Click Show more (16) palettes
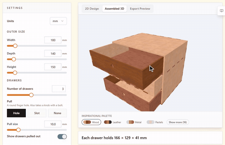The width and height of the screenshot is (225, 145). [x=177, y=122]
